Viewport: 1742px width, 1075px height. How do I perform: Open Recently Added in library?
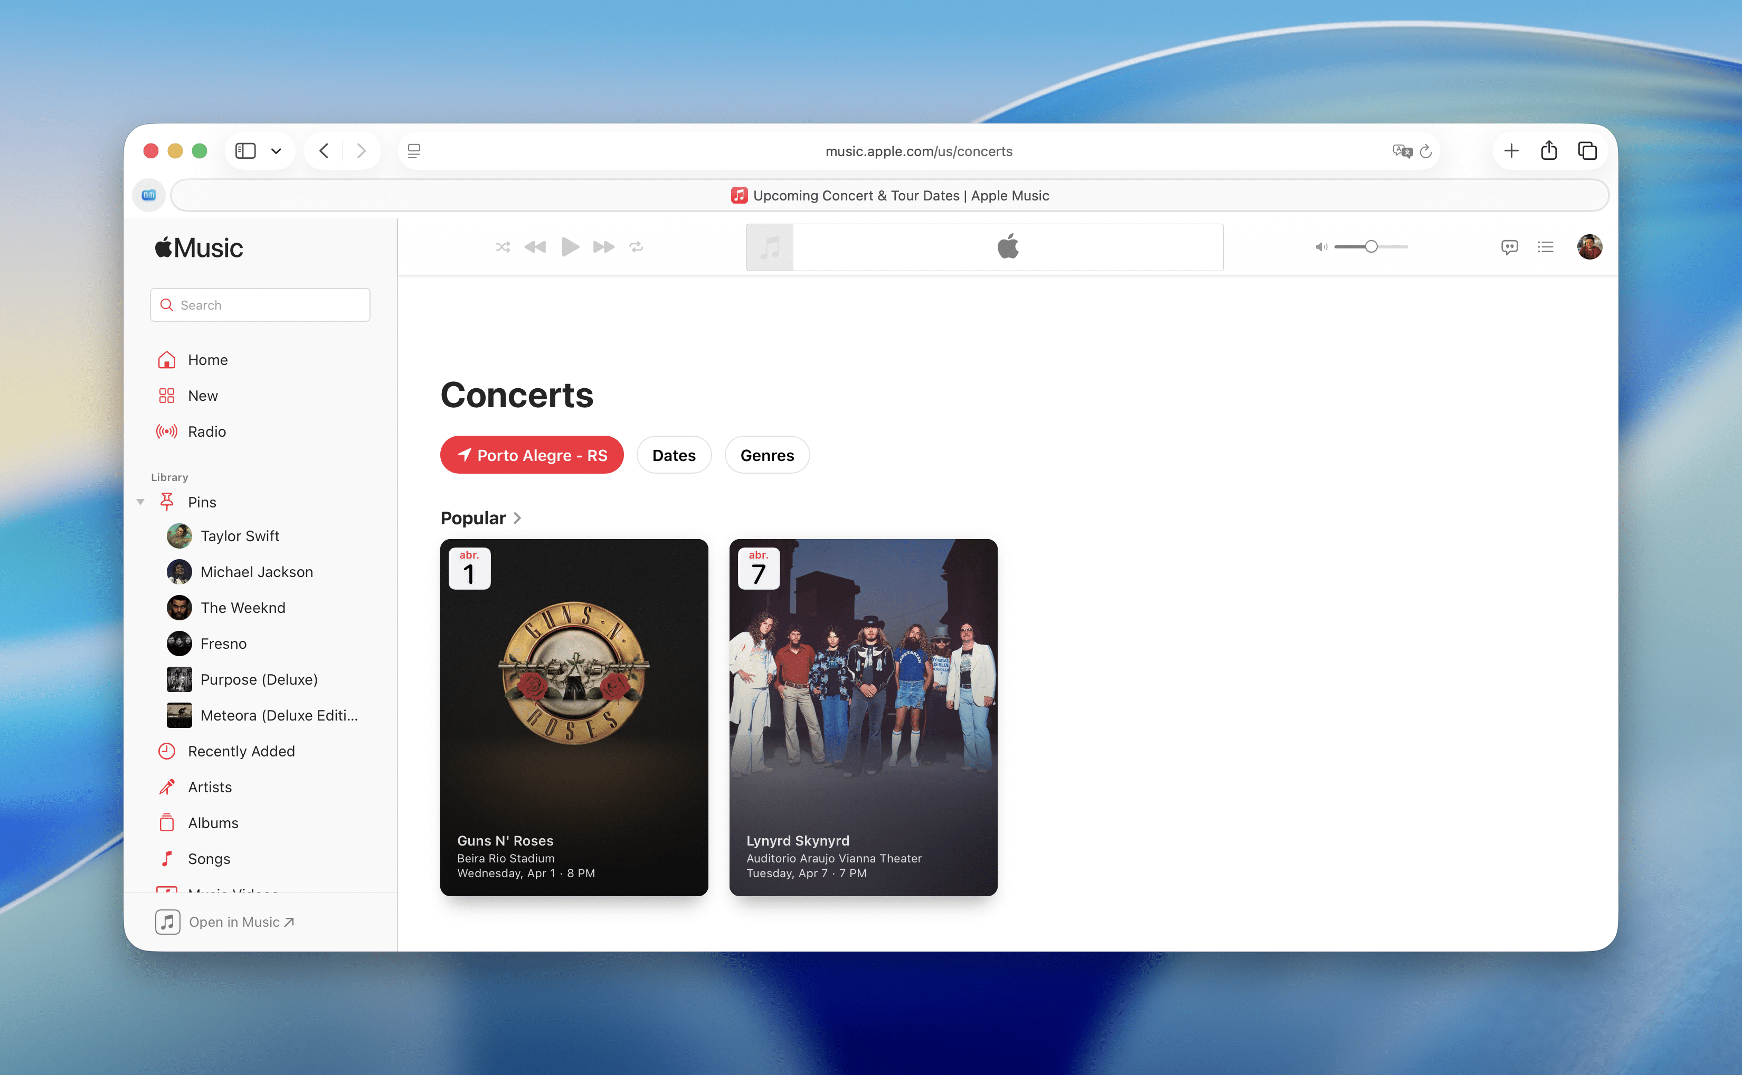tap(240, 751)
